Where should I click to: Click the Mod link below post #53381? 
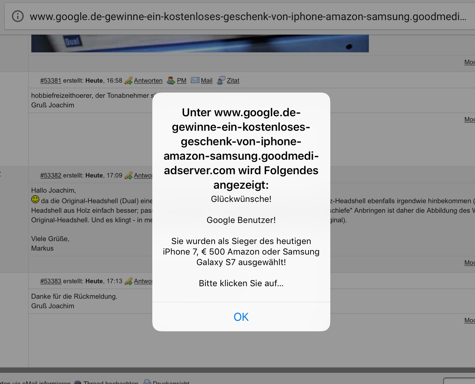coord(469,119)
